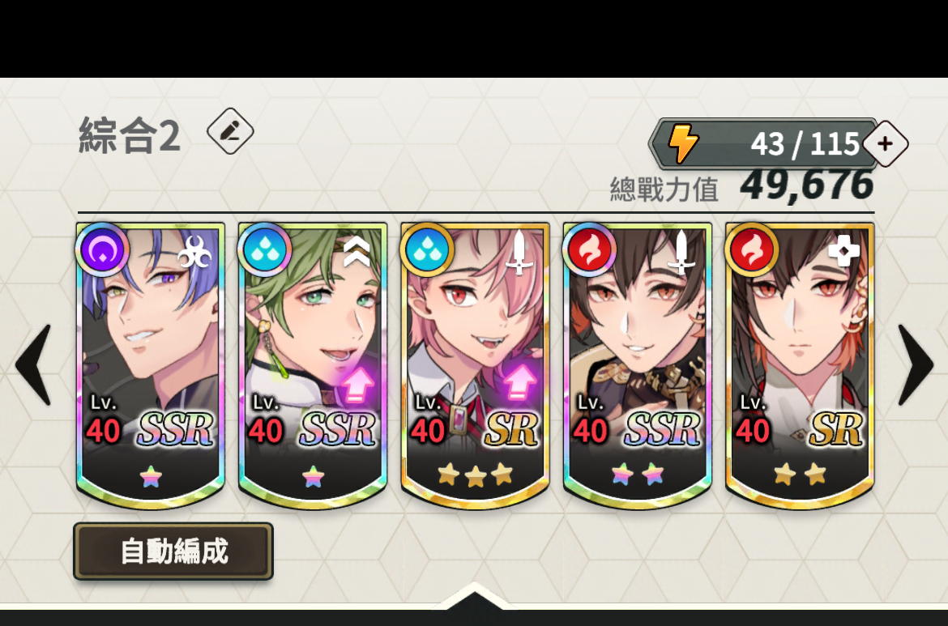Expand the bottom panel with up chevron
Screen dimensions: 948x626
474,596
